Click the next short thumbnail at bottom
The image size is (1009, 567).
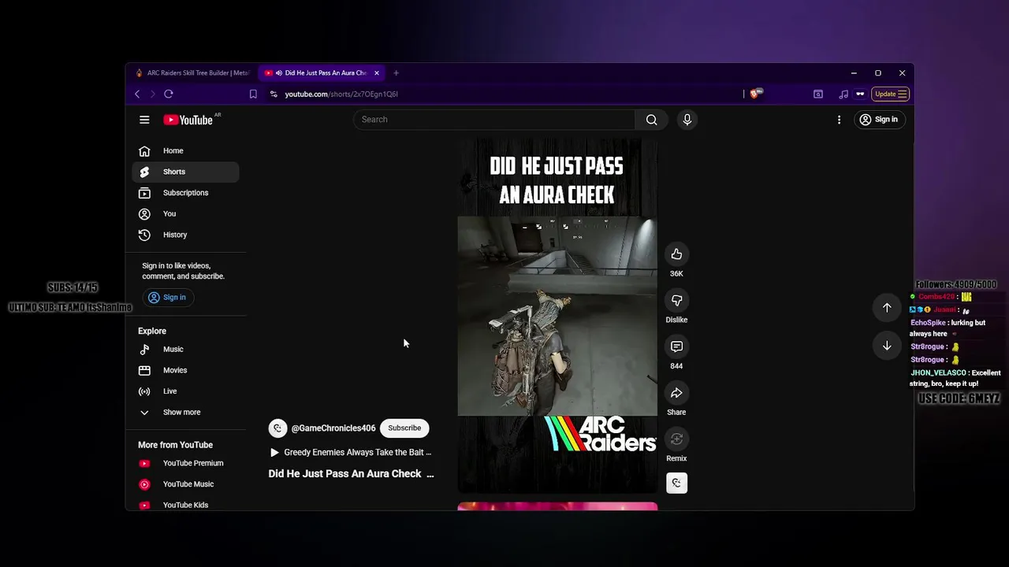point(557,506)
